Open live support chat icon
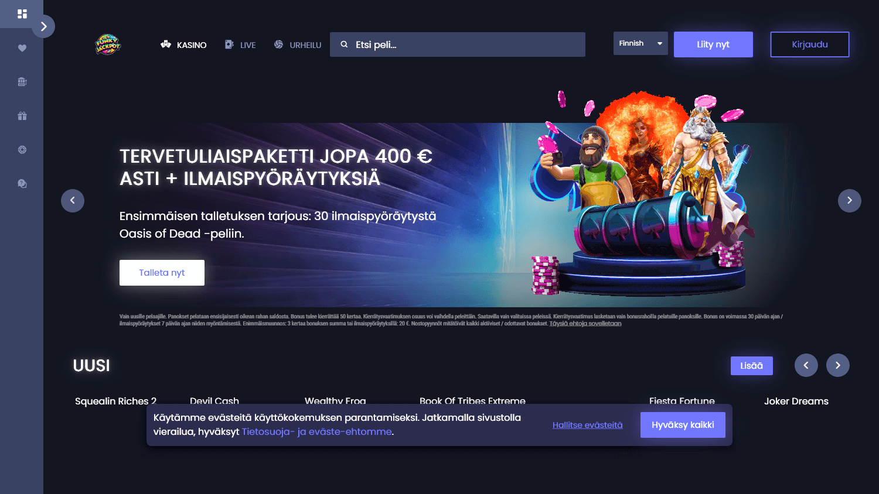Image resolution: width=879 pixels, height=494 pixels. [x=22, y=183]
